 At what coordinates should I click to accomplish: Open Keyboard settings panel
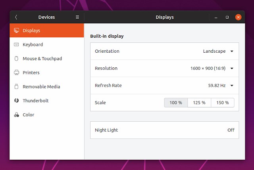47,44
